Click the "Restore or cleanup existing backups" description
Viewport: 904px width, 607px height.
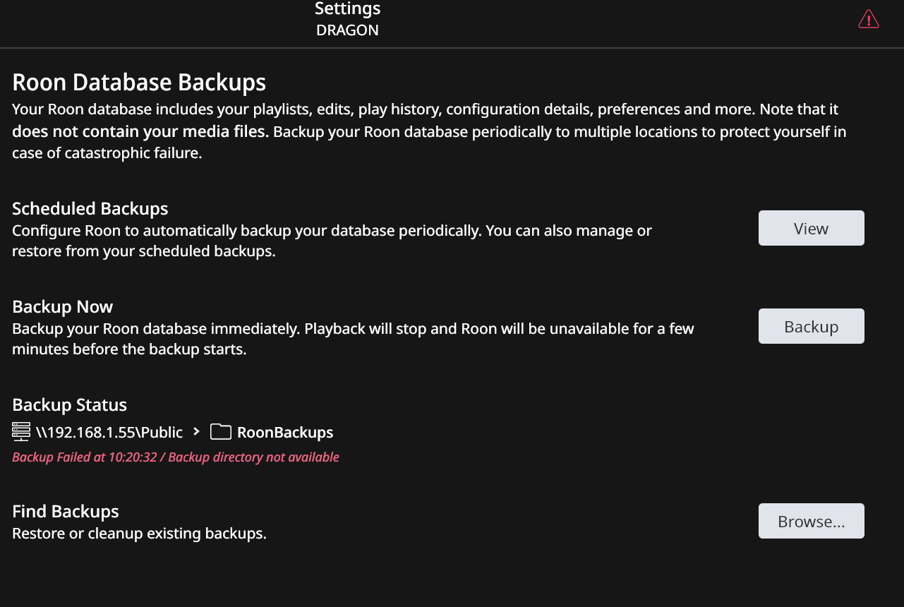coord(139,534)
